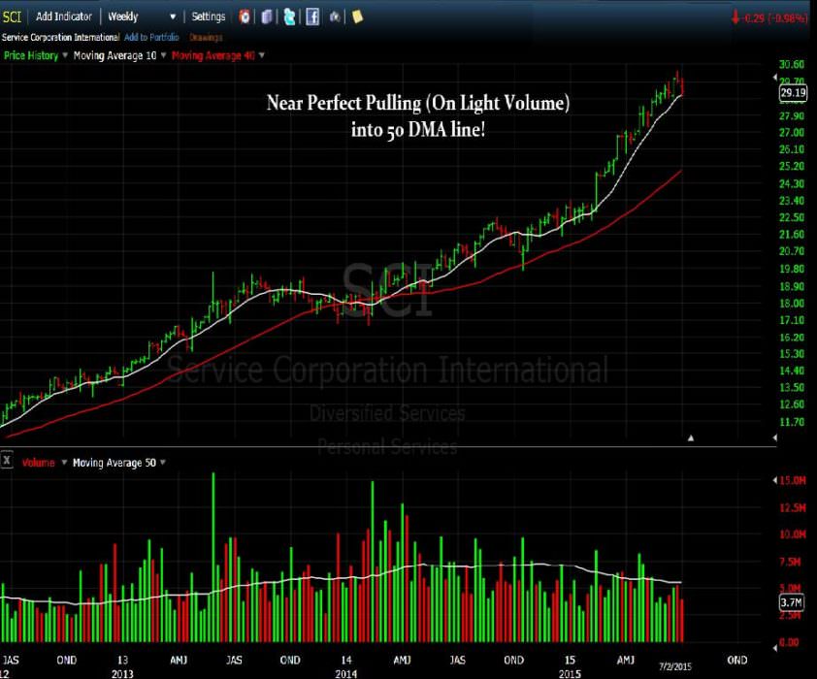Image resolution: width=817 pixels, height=679 pixels.
Task: Click the 10.0M volume axis label
Action: click(793, 534)
